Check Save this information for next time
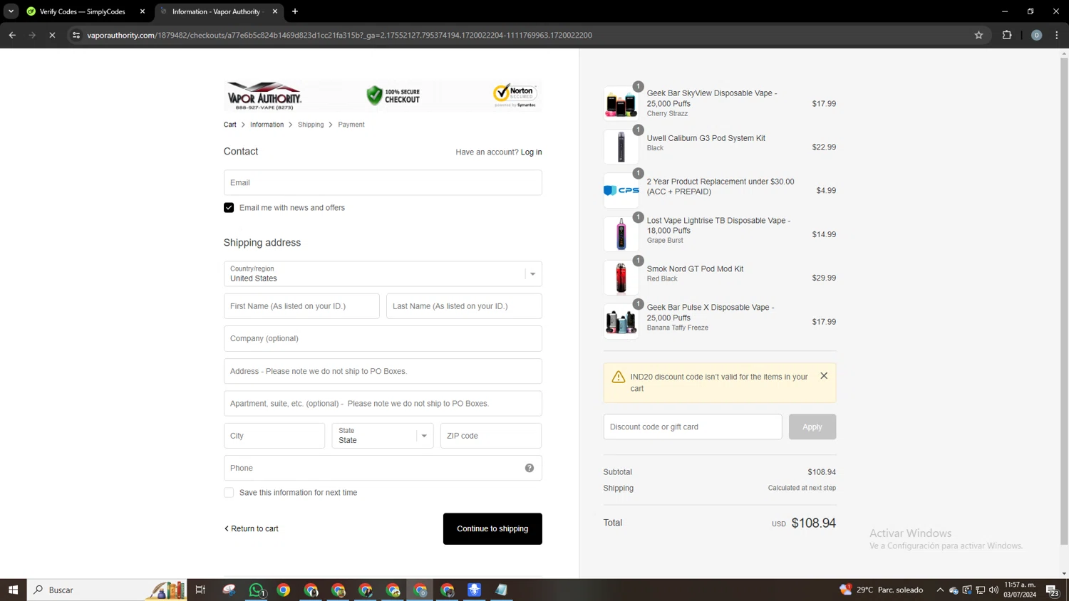The height and width of the screenshot is (601, 1069). pyautogui.click(x=229, y=493)
